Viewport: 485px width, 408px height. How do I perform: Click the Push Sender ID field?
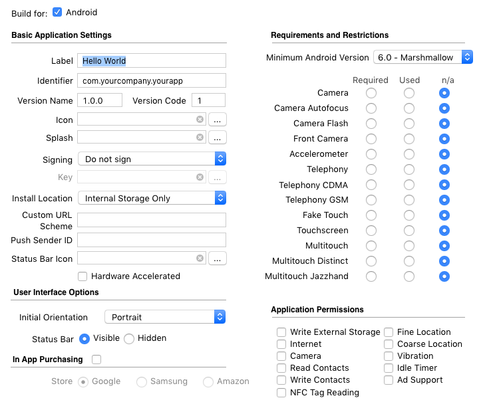point(152,241)
